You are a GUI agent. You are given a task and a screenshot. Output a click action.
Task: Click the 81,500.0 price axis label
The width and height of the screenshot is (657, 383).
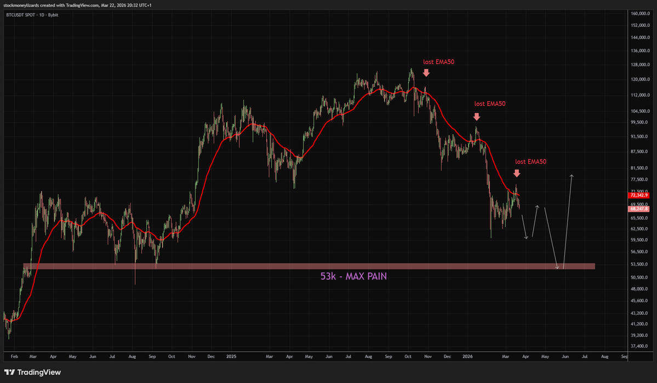(640, 169)
